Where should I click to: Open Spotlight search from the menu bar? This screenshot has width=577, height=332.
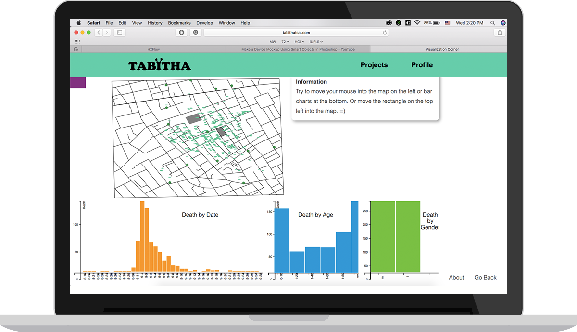493,23
